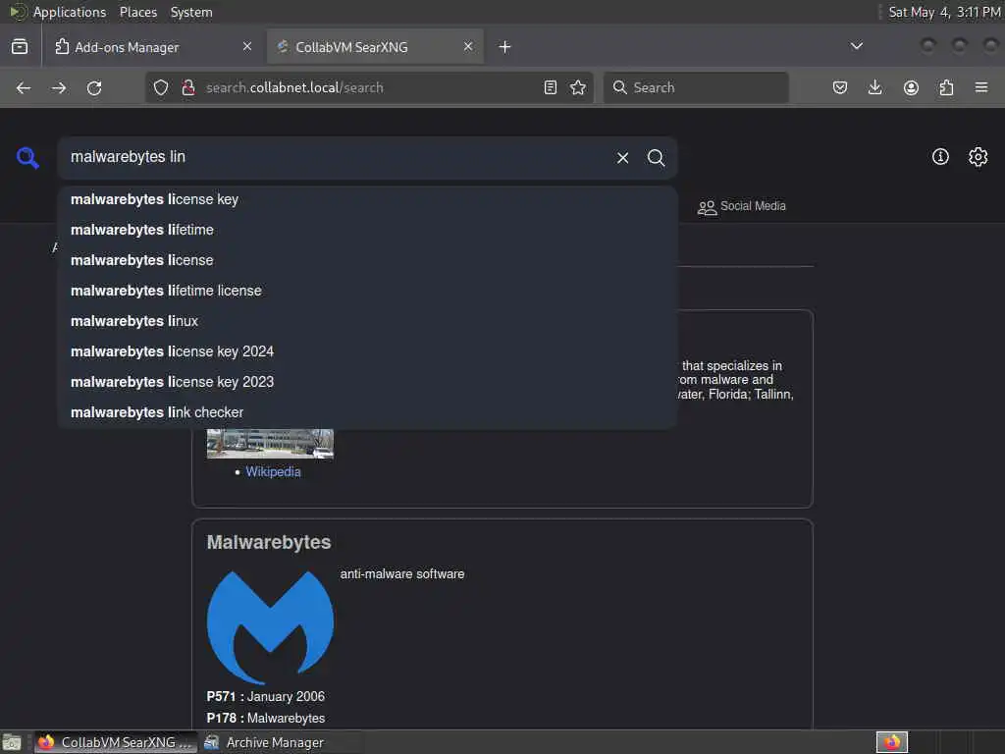This screenshot has height=754, width=1005.
Task: Close the Add-ons Manager tab
Action: (247, 46)
